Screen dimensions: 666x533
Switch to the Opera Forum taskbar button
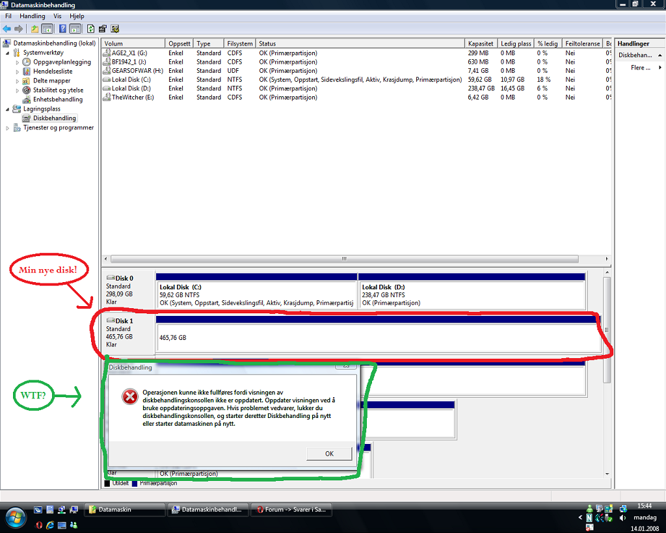pyautogui.click(x=291, y=509)
